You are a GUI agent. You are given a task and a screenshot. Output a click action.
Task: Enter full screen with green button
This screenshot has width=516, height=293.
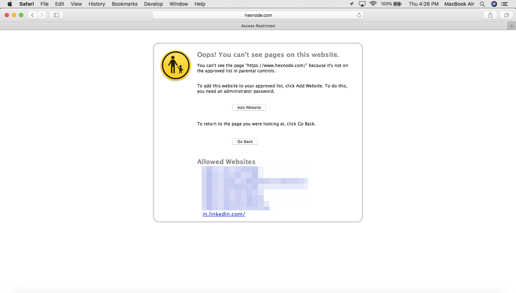coord(21,15)
